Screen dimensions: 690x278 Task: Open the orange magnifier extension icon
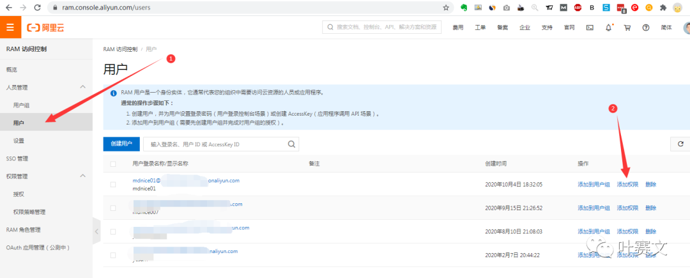tap(648, 8)
